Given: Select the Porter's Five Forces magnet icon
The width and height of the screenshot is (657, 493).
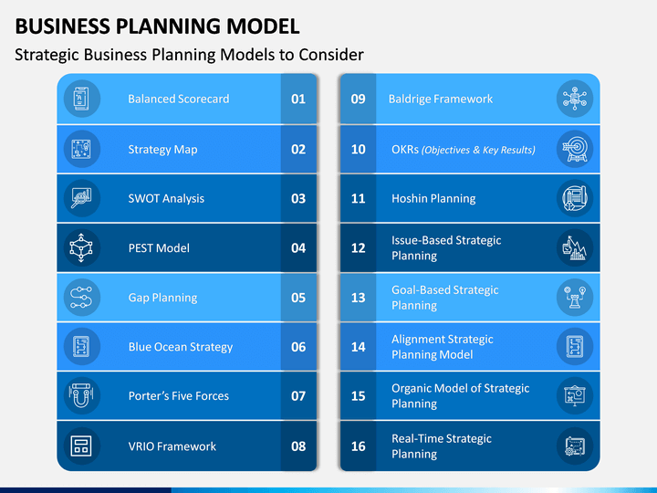Looking at the screenshot, I should click(82, 395).
